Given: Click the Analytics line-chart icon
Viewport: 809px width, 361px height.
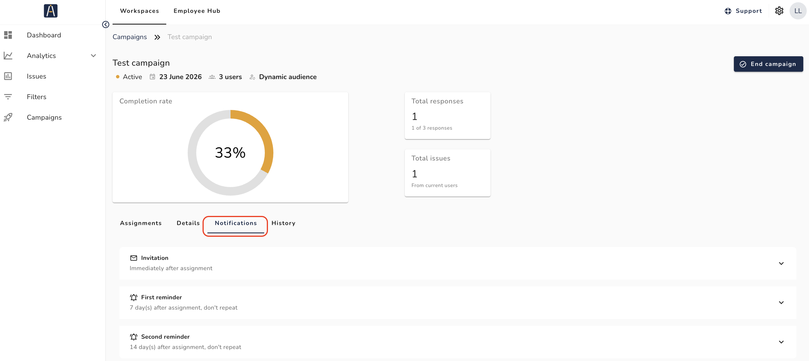Looking at the screenshot, I should click(8, 56).
